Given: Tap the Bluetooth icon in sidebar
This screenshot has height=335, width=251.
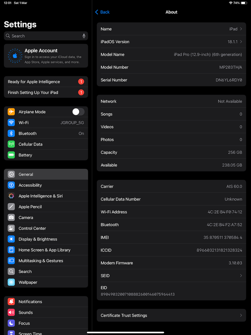Looking at the screenshot, I should point(11,133).
